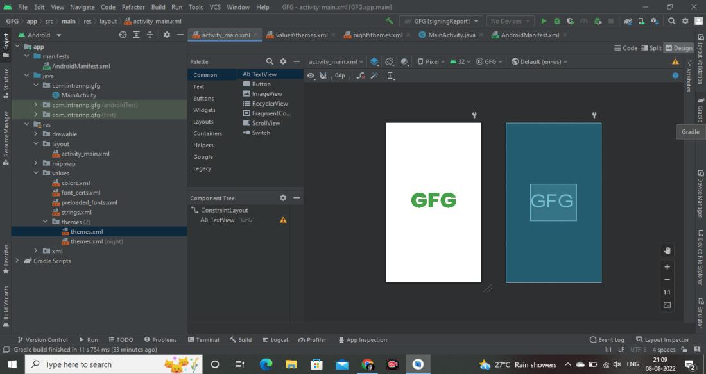This screenshot has height=374, width=706.
Task: Select the pan hand tool on canvas
Action: [x=667, y=250]
